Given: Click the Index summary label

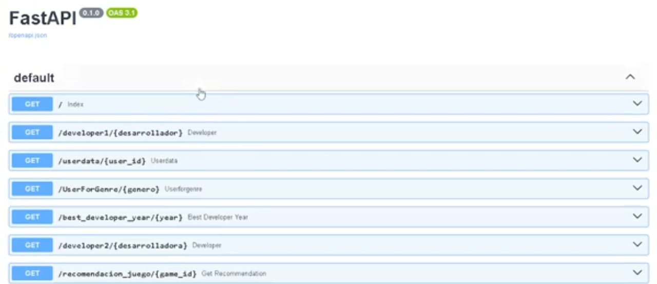Looking at the screenshot, I should [75, 104].
